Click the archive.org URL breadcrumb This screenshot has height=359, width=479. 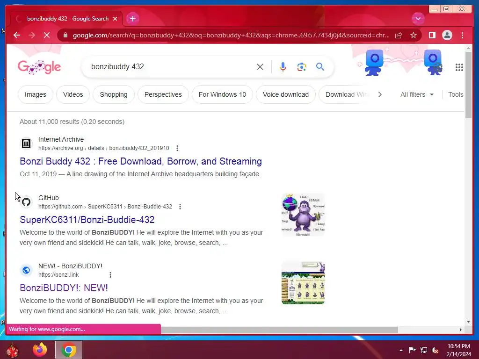[103, 148]
